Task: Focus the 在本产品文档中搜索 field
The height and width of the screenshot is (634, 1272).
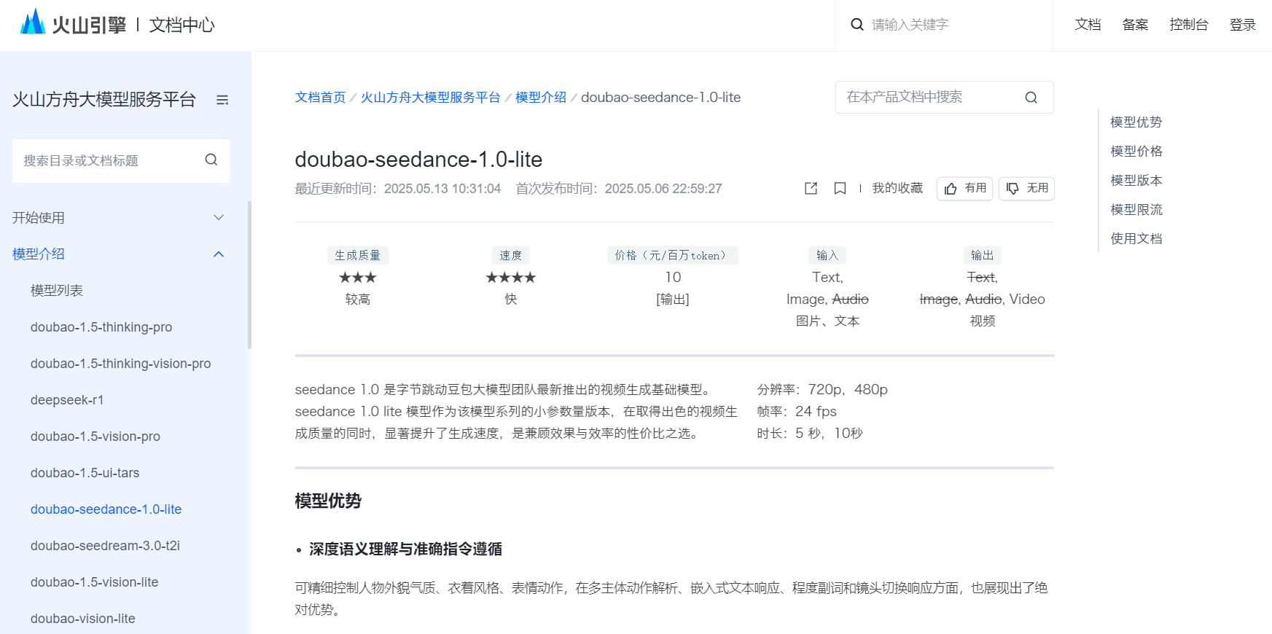Action: coord(944,97)
